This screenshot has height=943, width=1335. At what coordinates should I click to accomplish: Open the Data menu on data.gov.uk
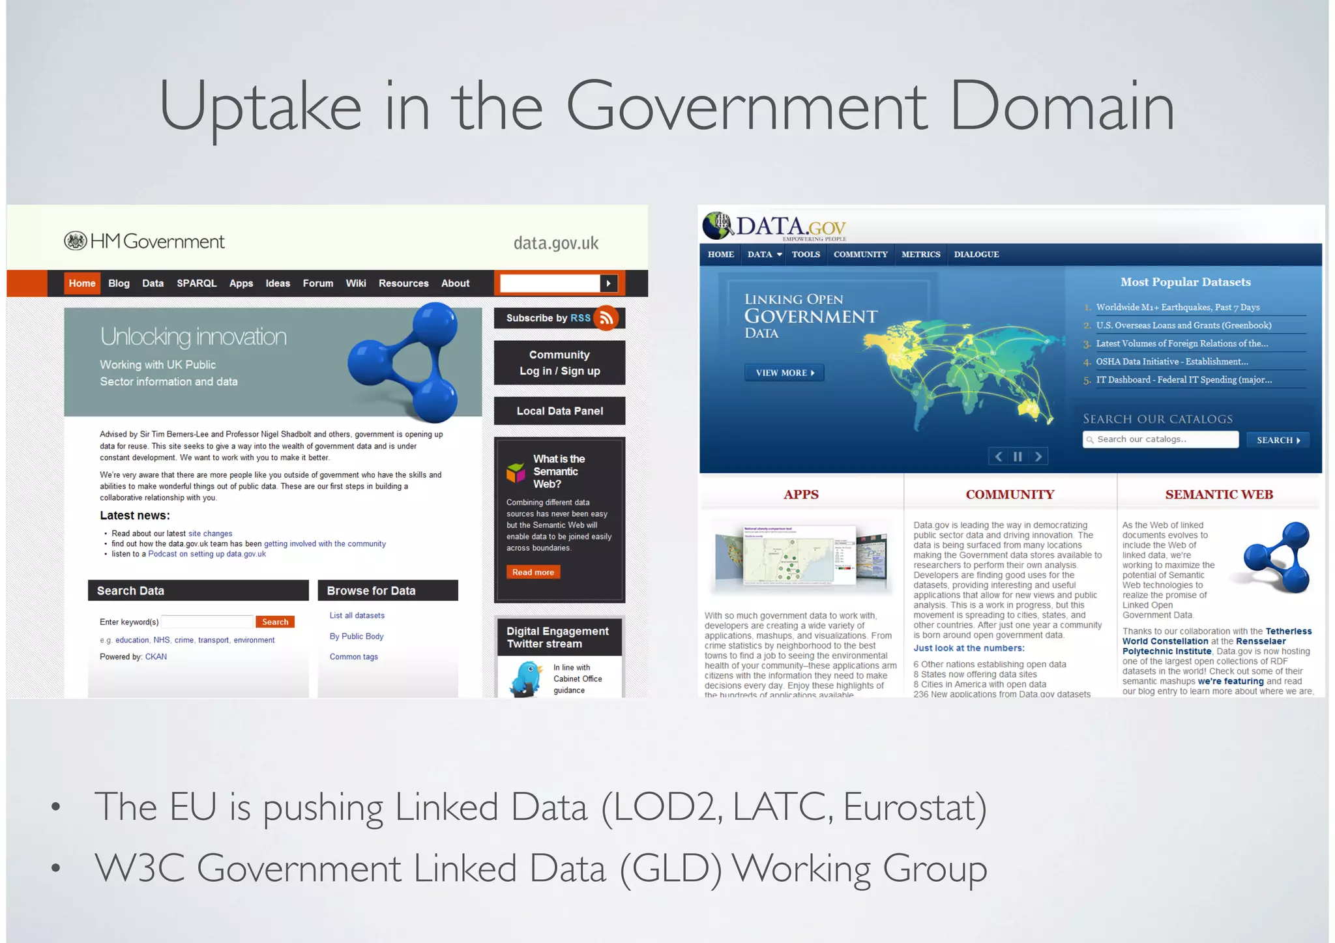153,283
